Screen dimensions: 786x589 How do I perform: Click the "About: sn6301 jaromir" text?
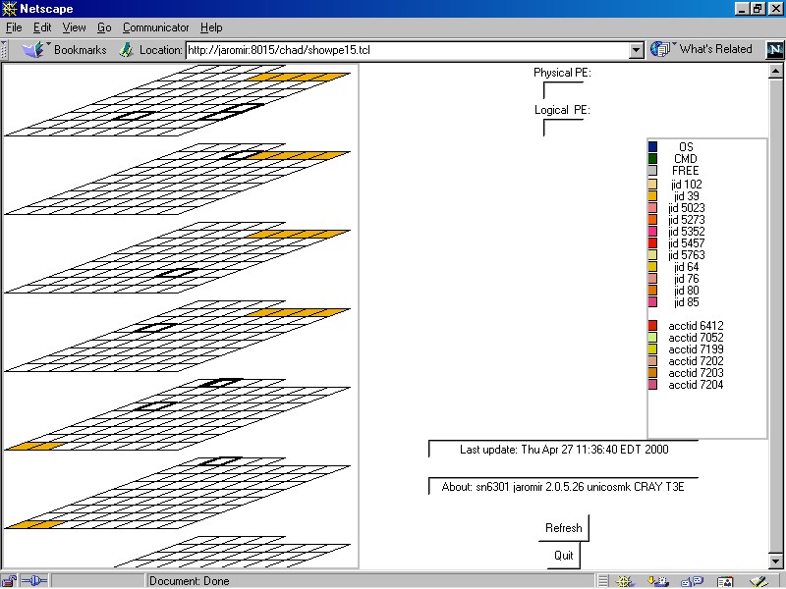click(563, 487)
